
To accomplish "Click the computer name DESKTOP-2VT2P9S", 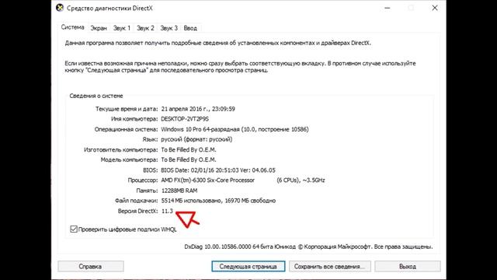I will point(185,119).
